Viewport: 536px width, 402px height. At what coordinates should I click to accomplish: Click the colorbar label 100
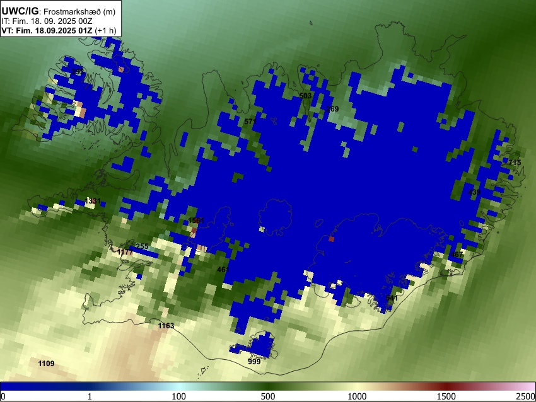coord(179,396)
